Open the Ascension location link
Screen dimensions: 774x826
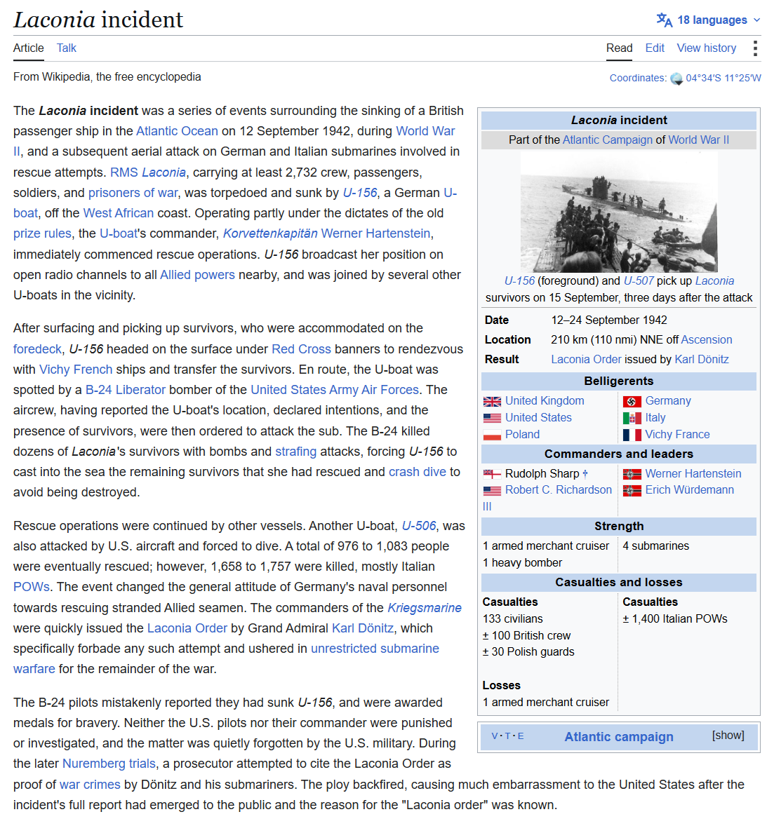point(707,340)
